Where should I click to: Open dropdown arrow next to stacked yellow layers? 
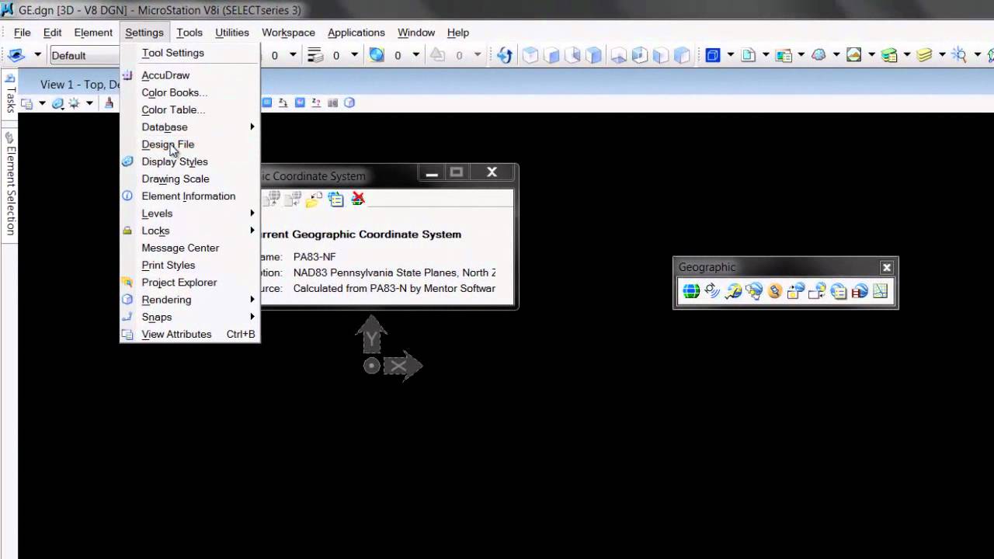(x=941, y=55)
